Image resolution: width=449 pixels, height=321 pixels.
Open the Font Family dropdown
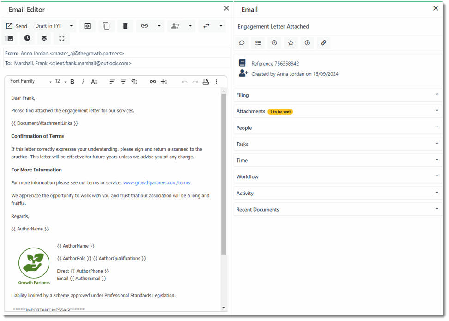click(28, 81)
